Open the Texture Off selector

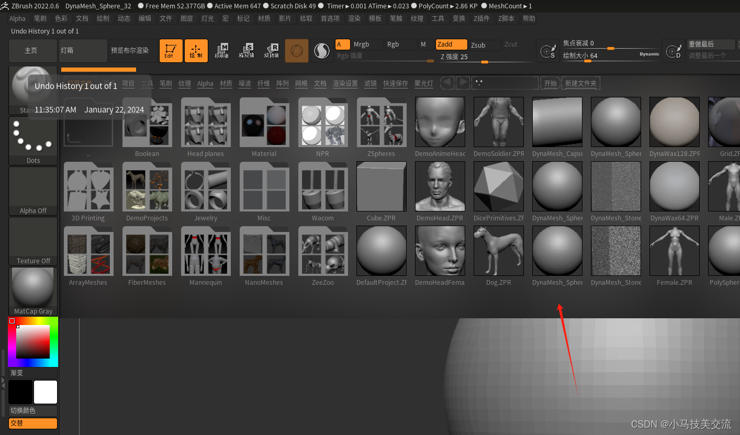click(33, 241)
